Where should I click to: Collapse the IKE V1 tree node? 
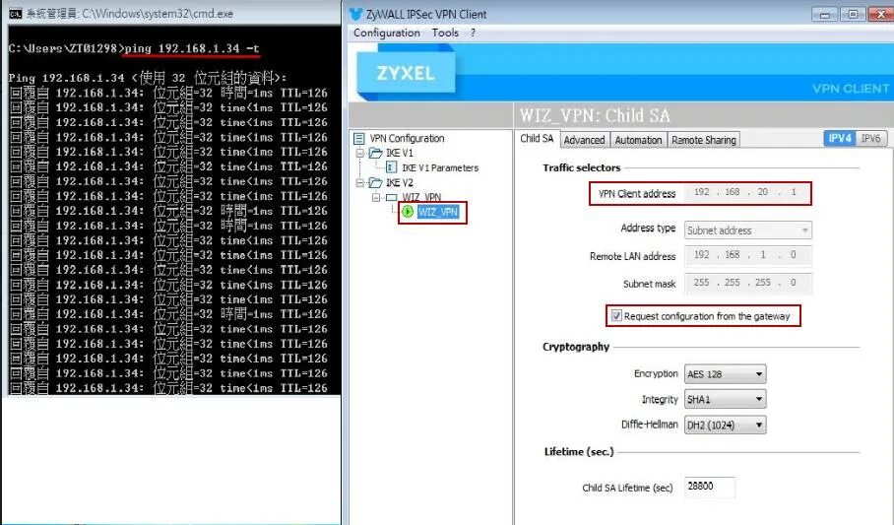pyautogui.click(x=359, y=153)
